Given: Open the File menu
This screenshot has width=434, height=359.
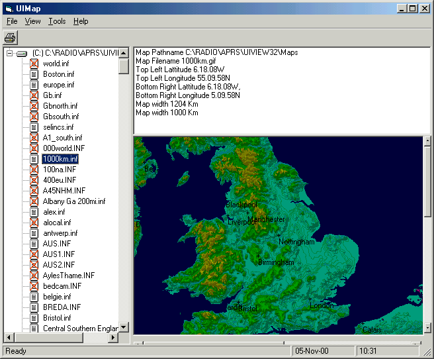Looking at the screenshot, I should point(12,21).
